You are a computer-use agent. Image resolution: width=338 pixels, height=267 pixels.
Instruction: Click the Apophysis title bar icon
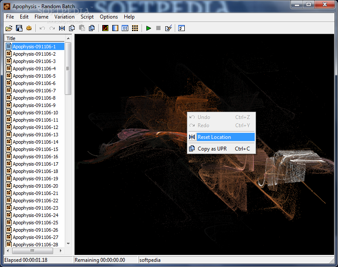[7, 6]
